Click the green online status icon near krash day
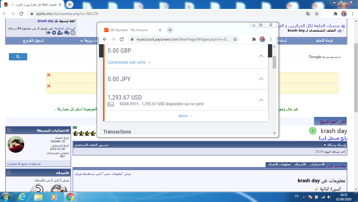The height and width of the screenshot is (202, 358). tap(312, 131)
